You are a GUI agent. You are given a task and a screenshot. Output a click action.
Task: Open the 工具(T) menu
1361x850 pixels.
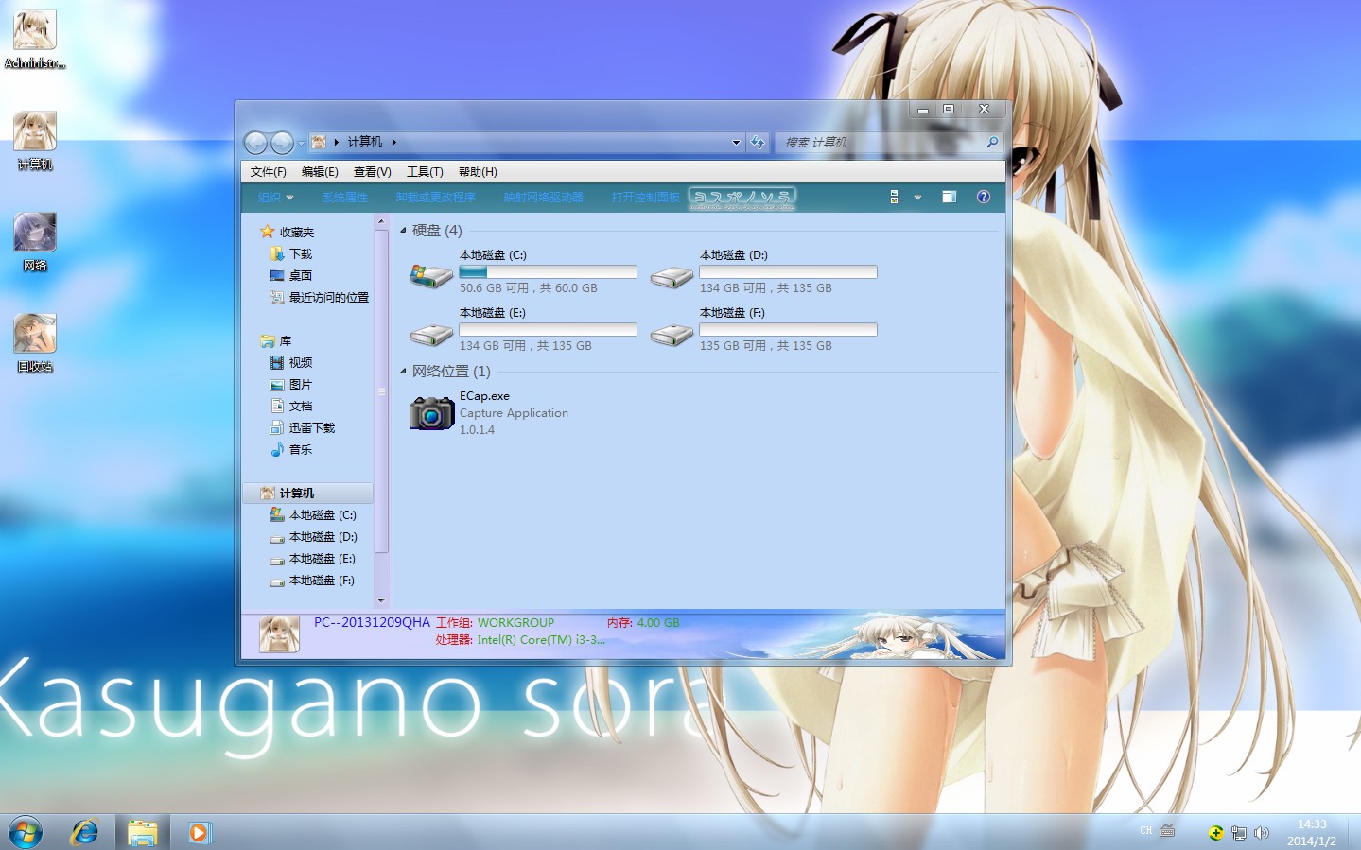(x=425, y=172)
